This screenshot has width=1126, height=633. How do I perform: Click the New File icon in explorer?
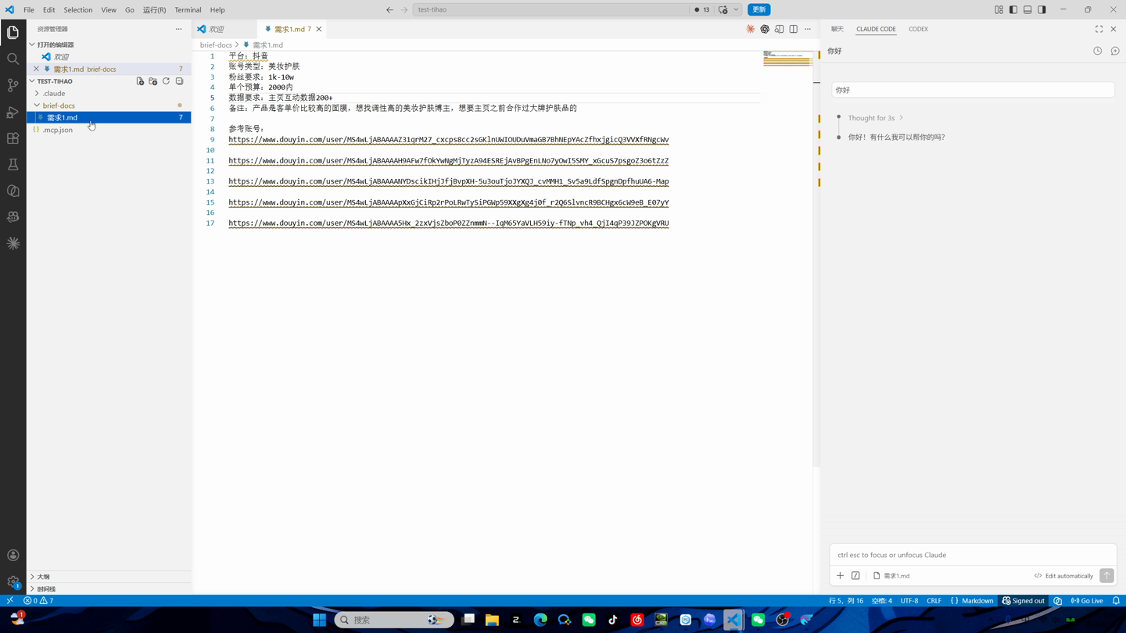(140, 81)
